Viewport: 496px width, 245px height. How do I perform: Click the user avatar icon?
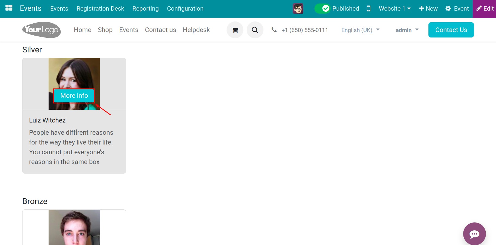298,9
